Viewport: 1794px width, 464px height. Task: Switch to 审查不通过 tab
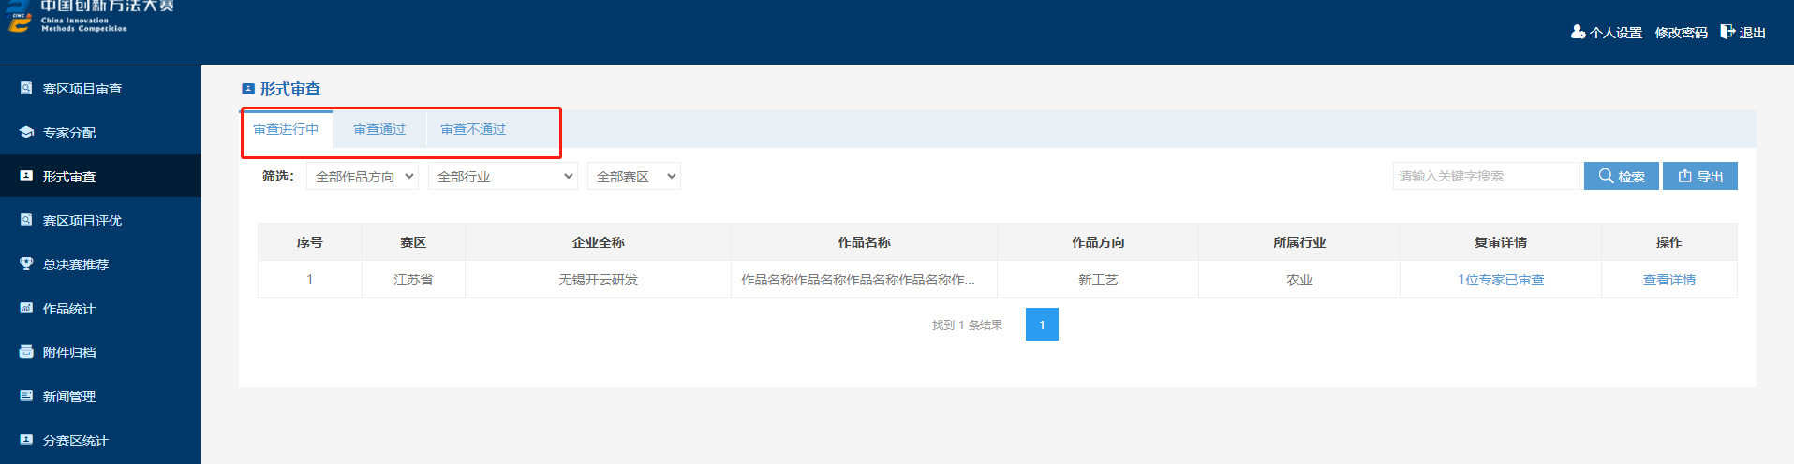click(473, 129)
